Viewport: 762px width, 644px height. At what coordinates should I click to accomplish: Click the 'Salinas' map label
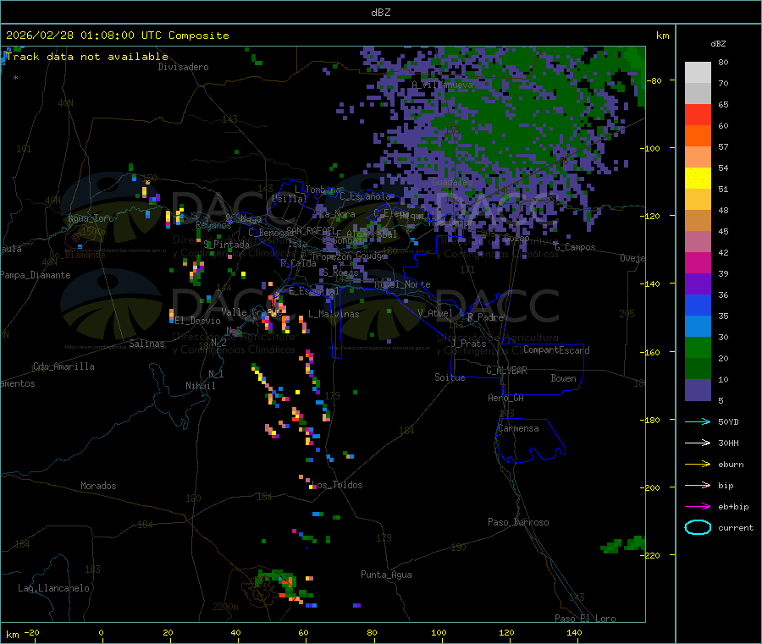[x=146, y=344]
